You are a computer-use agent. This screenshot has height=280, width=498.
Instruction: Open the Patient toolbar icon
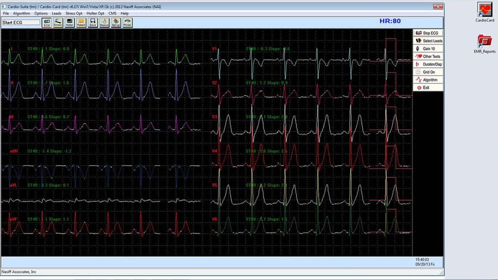click(x=81, y=23)
